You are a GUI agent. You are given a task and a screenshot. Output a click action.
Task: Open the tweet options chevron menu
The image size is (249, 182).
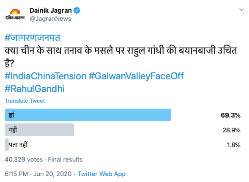241,10
